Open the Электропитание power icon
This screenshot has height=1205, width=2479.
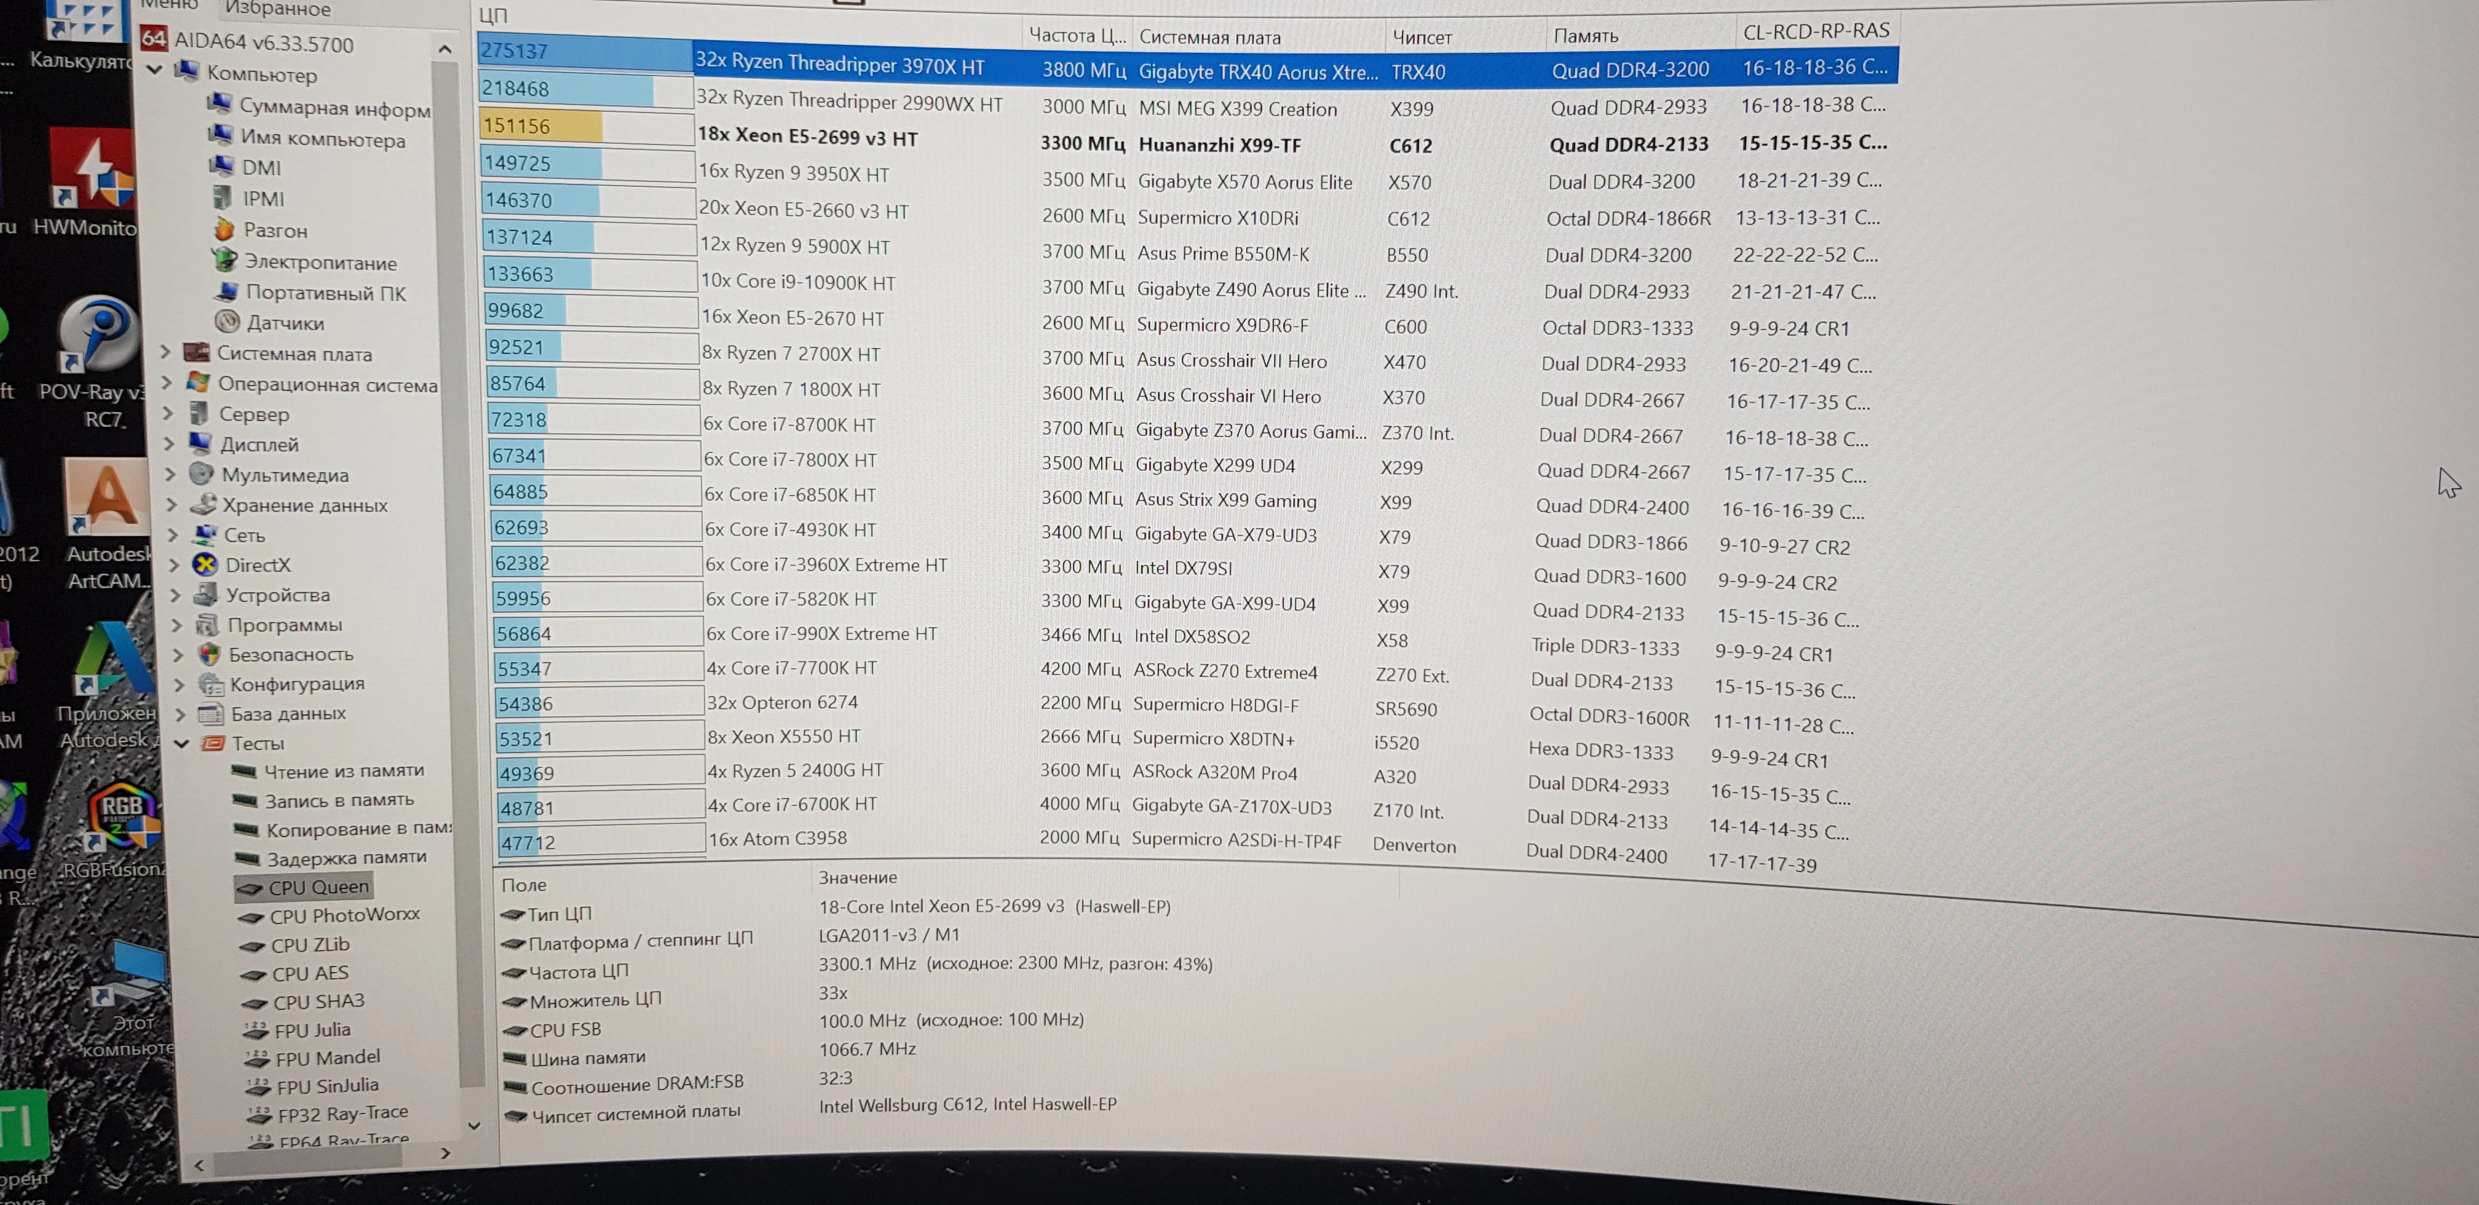point(225,261)
